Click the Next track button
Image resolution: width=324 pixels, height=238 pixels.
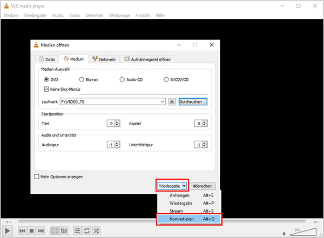coord(41,231)
